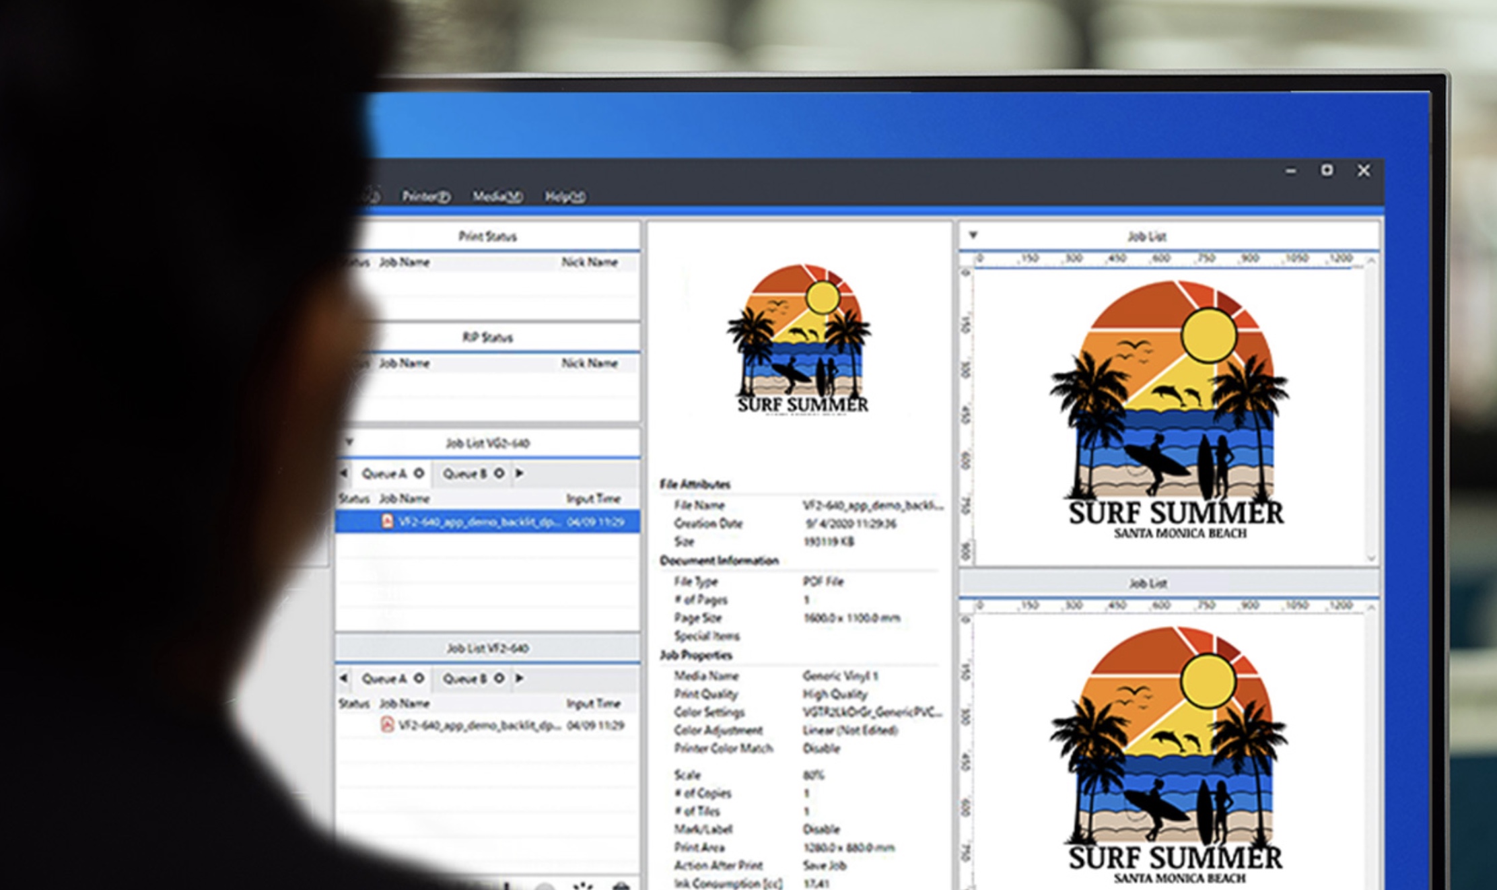Open Queue B settings icon in VF2-640 list
Screen dimensions: 1497x890
pyautogui.click(x=499, y=678)
